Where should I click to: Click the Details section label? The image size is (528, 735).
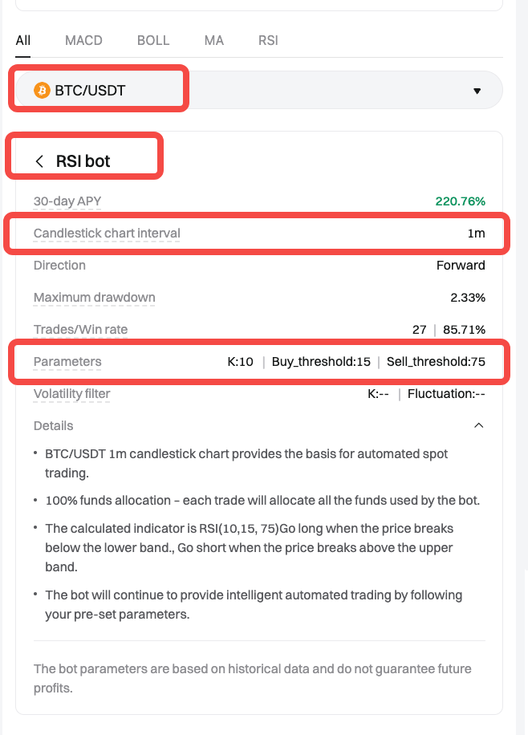coord(53,425)
